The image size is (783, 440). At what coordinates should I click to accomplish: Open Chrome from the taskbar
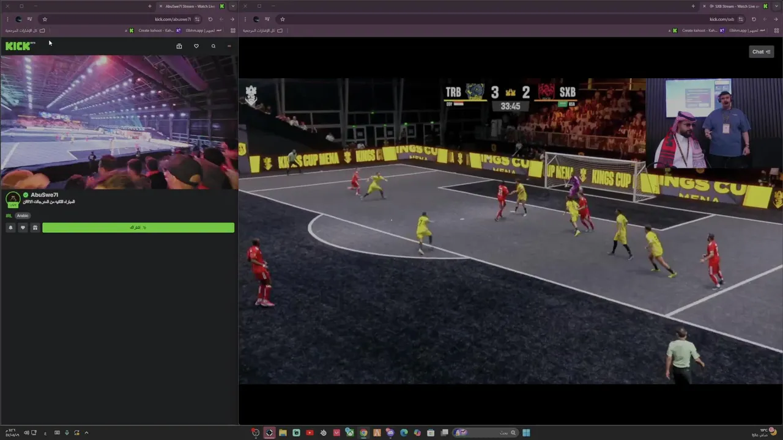pos(363,433)
